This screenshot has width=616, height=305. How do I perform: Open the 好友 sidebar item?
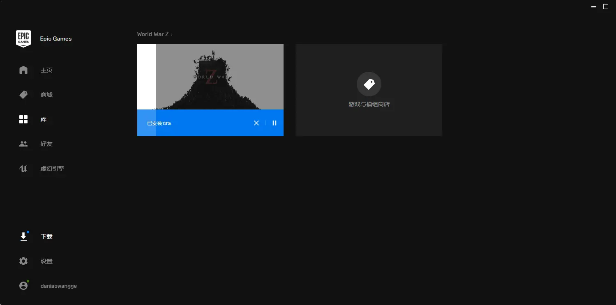46,144
